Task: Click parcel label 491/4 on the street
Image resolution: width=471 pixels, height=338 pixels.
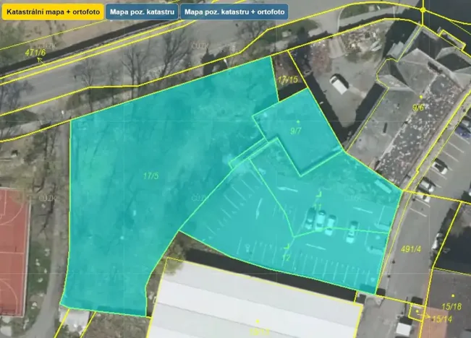Action: click(x=411, y=249)
